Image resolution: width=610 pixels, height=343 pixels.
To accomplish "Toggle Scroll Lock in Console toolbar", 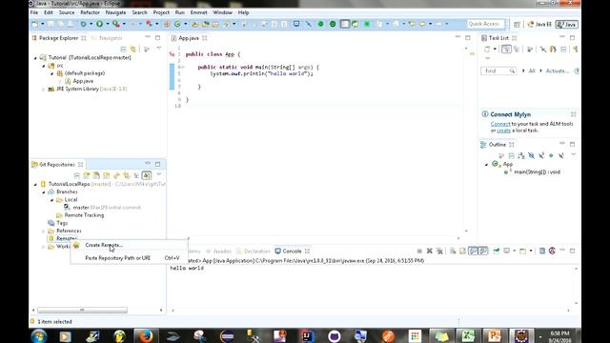I will tap(462, 252).
